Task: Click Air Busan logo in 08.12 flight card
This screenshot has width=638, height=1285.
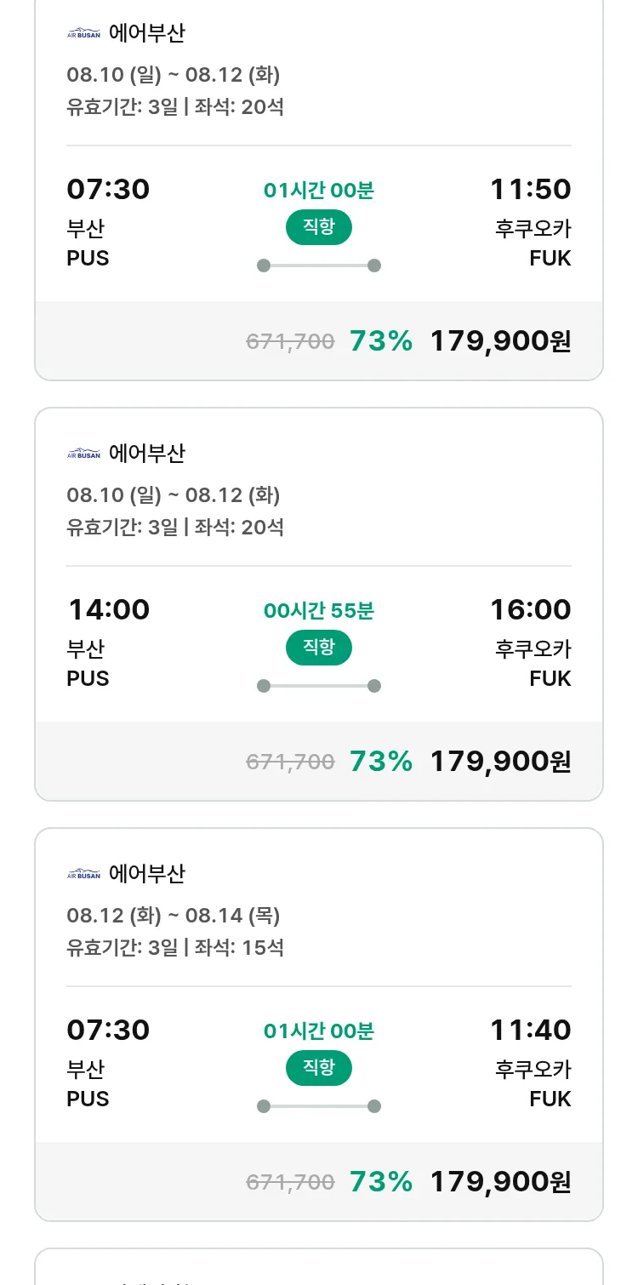Action: coord(83,875)
